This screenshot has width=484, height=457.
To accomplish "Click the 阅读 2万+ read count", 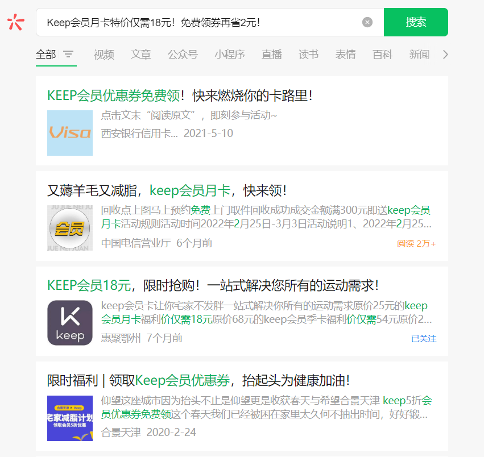I will (x=416, y=244).
